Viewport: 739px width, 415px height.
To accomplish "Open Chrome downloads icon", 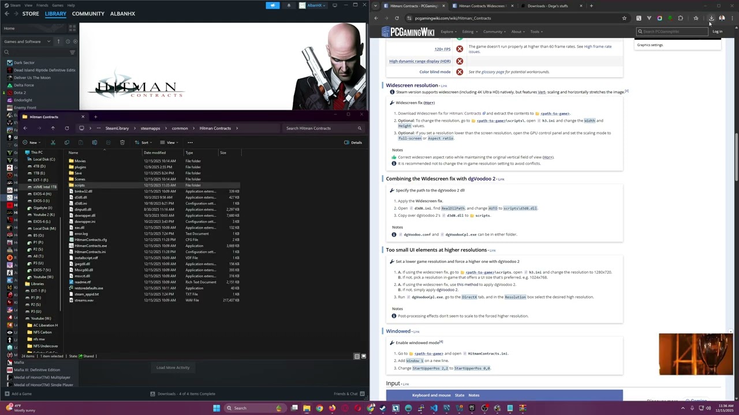I will click(x=711, y=18).
